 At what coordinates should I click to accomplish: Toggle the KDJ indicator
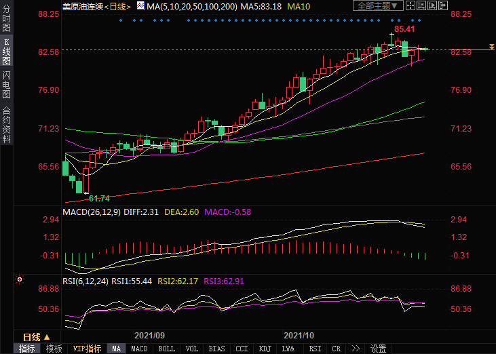click(x=265, y=349)
